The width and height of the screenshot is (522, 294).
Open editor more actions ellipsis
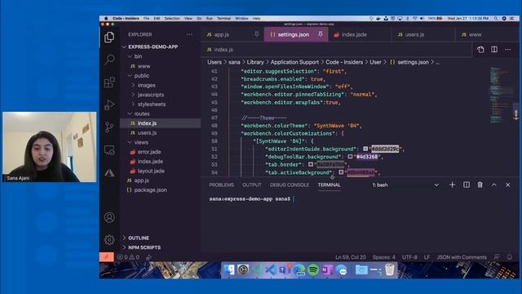507,50
